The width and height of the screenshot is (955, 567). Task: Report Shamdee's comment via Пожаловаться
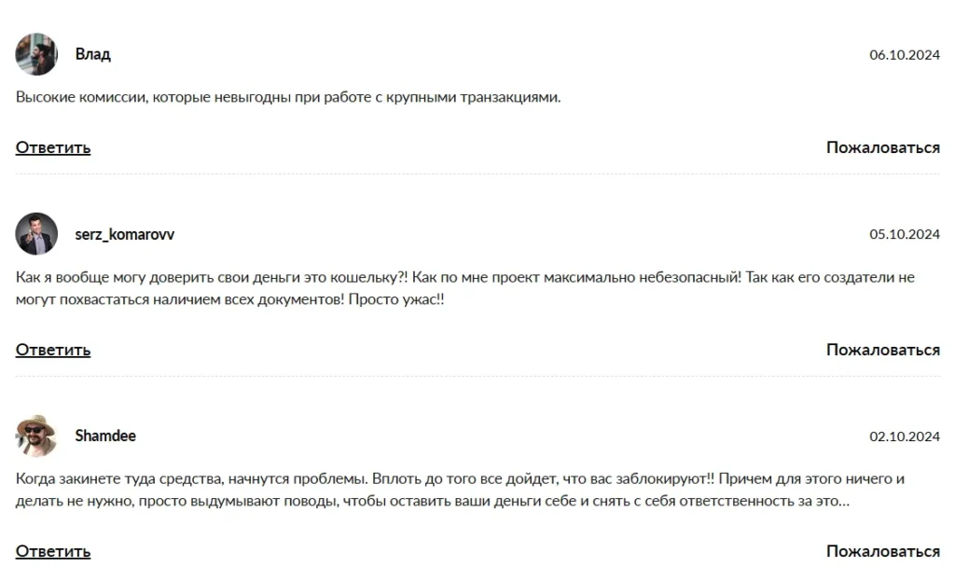click(881, 549)
